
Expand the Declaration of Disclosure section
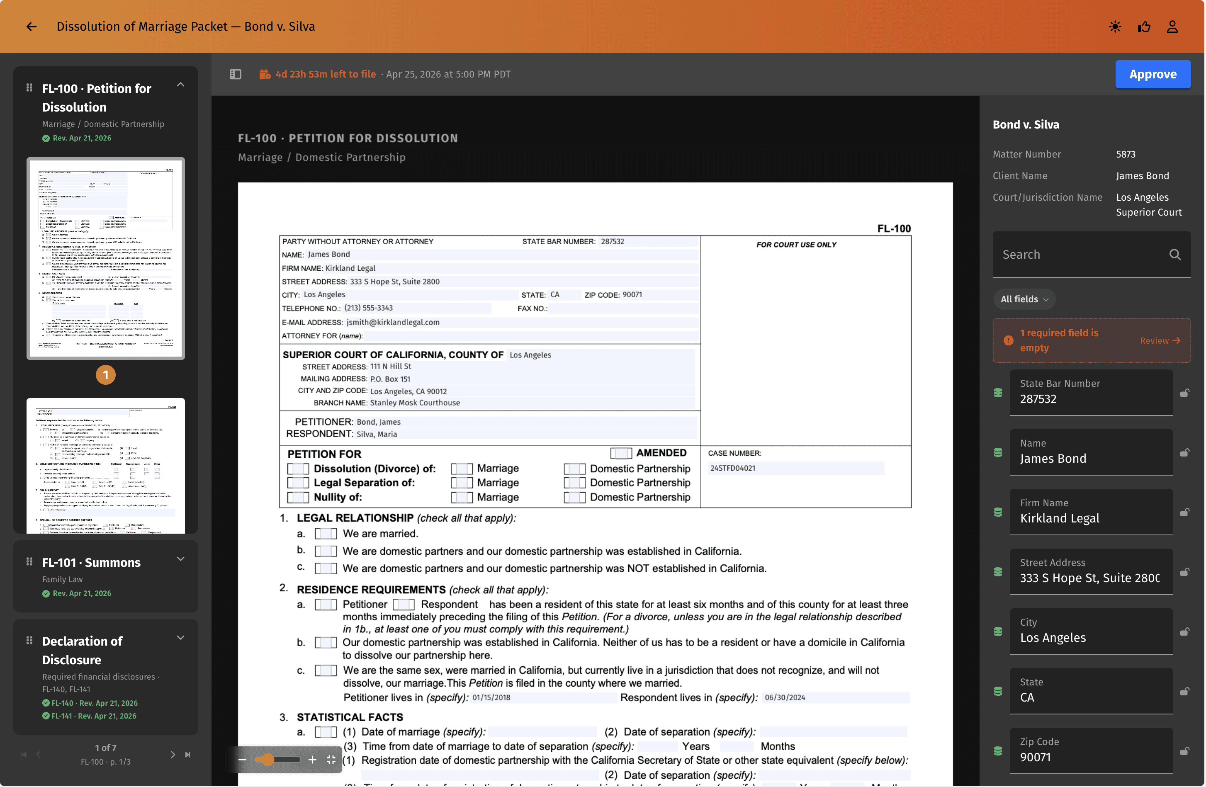(x=180, y=637)
